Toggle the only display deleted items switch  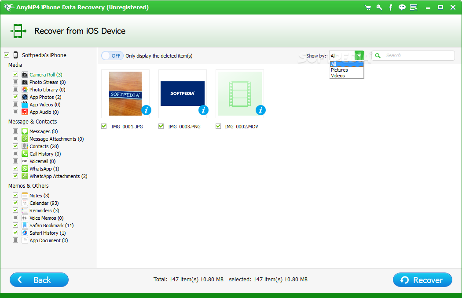coord(112,56)
